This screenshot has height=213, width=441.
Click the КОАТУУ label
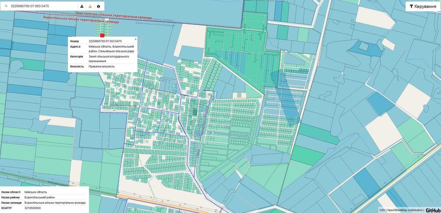6,208
